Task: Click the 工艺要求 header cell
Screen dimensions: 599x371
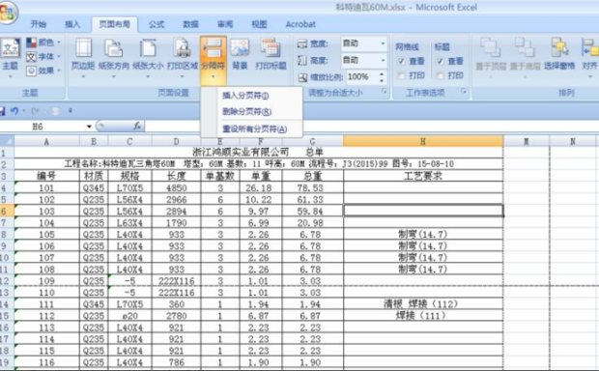Action: (x=423, y=176)
